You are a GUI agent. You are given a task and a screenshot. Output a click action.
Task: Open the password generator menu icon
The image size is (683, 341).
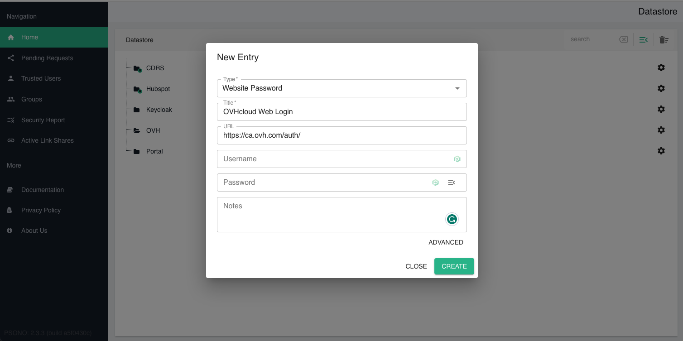click(x=451, y=183)
